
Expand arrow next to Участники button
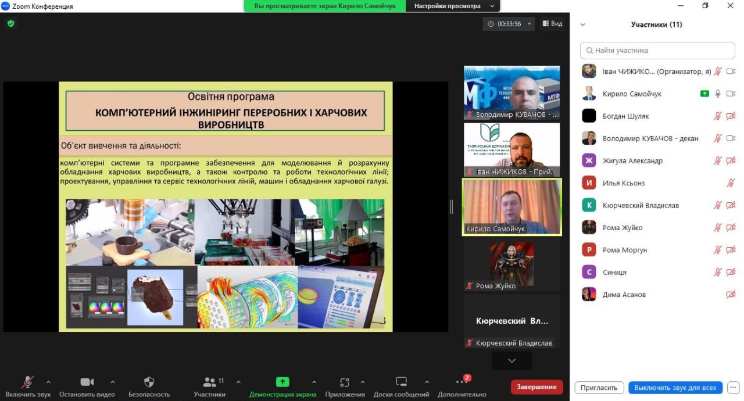[238, 382]
